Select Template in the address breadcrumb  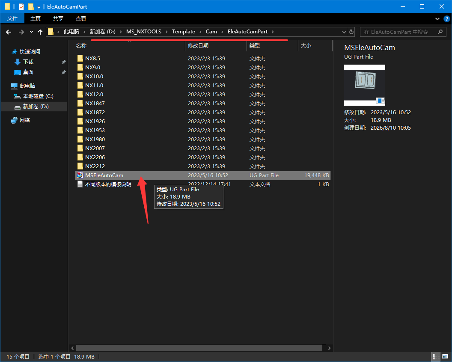coord(184,32)
